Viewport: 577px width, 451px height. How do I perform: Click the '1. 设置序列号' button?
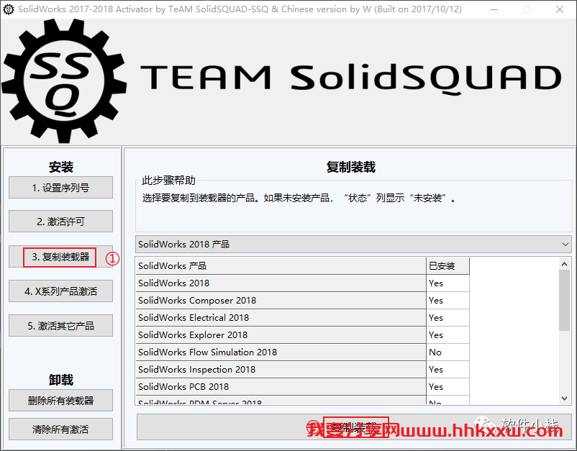coord(60,188)
